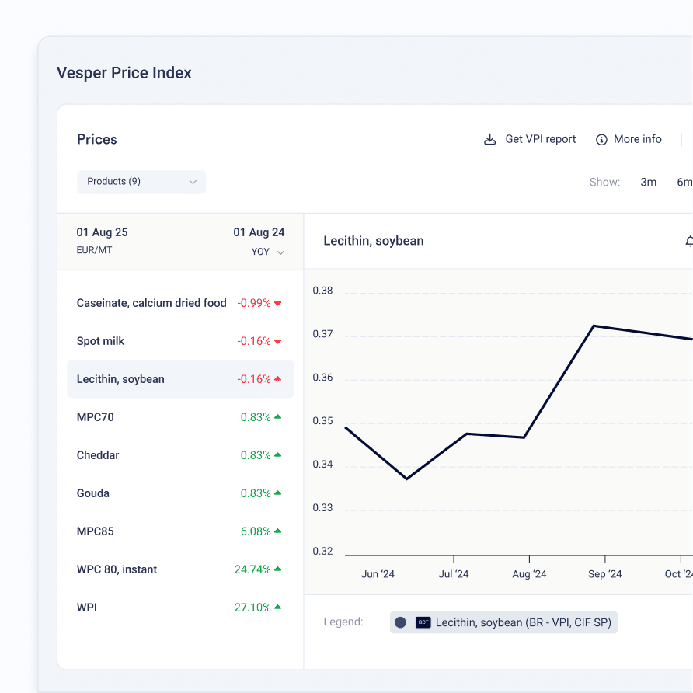The height and width of the screenshot is (693, 693).
Task: Click the info circle icon beside More info
Action: tap(601, 140)
